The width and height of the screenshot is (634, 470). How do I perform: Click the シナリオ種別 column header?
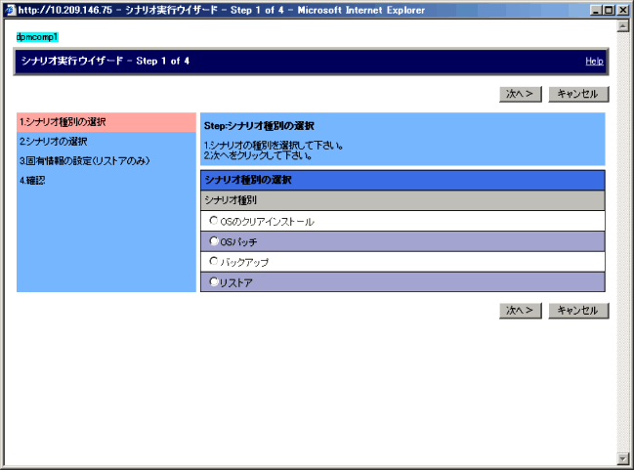click(x=402, y=200)
